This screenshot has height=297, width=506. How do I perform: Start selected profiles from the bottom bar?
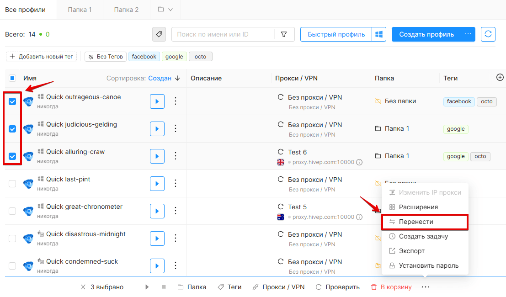[x=147, y=287]
